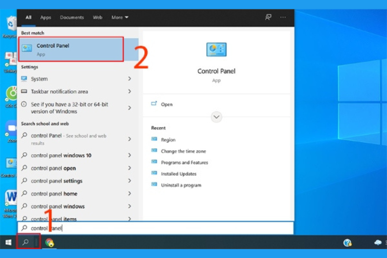
Task: Expand the Taskbar notification area arrow
Action: click(129, 91)
